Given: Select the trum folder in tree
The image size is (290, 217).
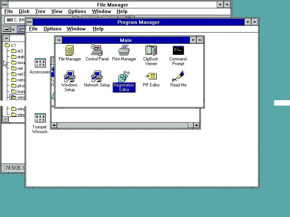Looking at the screenshot, I should 18,92.
